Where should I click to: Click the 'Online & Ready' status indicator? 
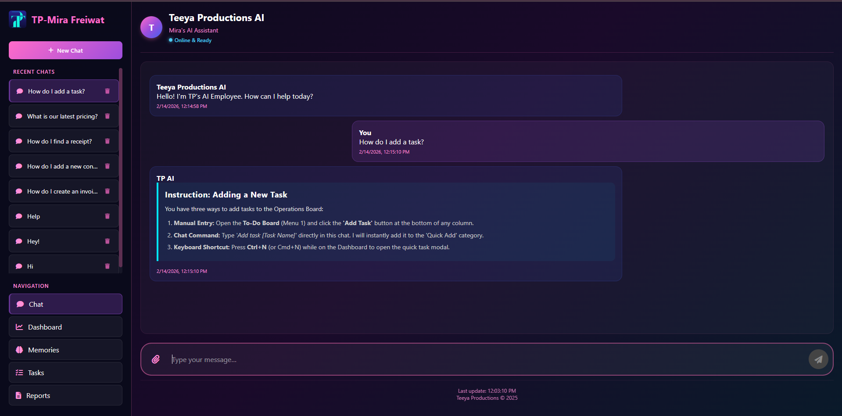click(x=190, y=40)
